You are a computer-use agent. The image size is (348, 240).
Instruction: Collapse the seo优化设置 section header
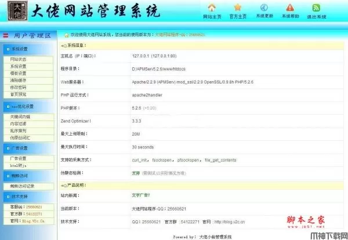28,107
